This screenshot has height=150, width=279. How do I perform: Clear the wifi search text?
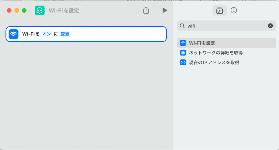(270, 26)
